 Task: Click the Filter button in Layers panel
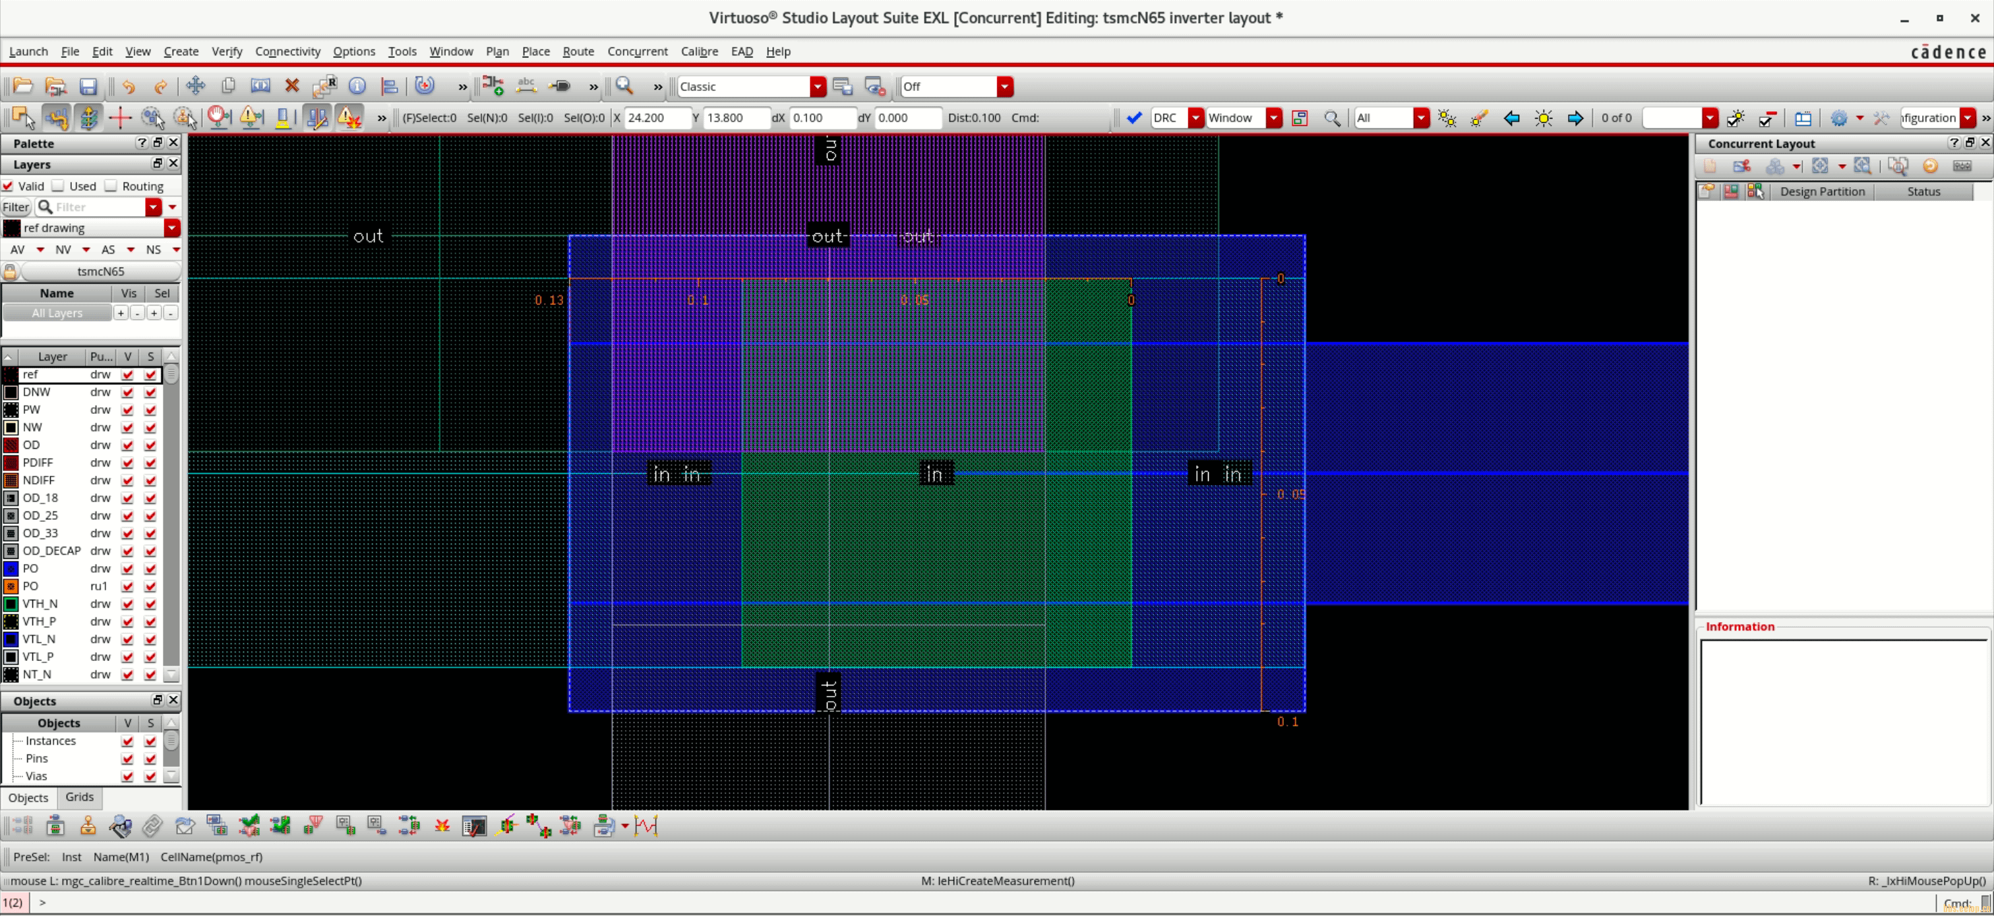(15, 208)
